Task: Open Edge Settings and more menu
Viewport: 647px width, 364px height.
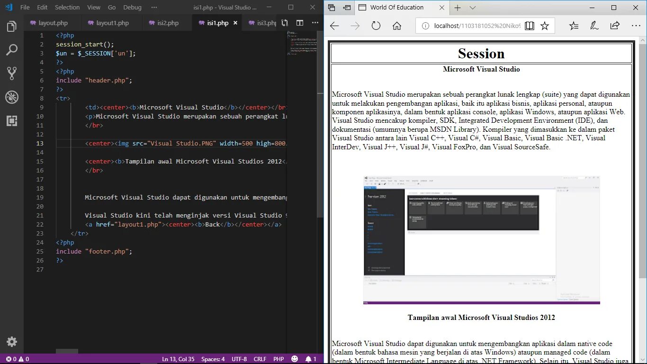Action: [636, 26]
